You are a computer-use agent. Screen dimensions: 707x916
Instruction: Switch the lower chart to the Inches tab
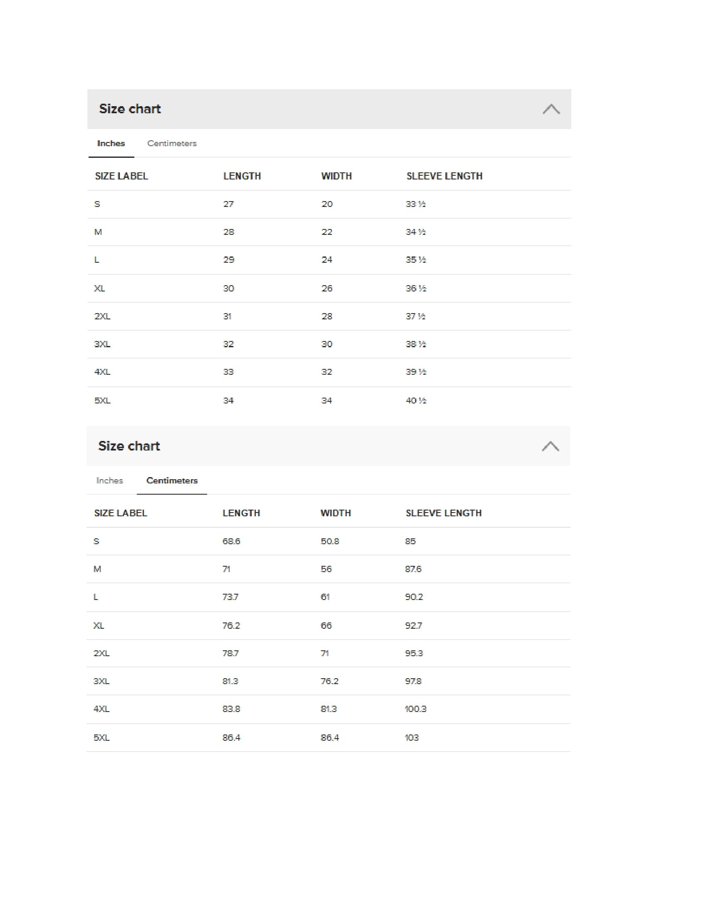tap(110, 480)
